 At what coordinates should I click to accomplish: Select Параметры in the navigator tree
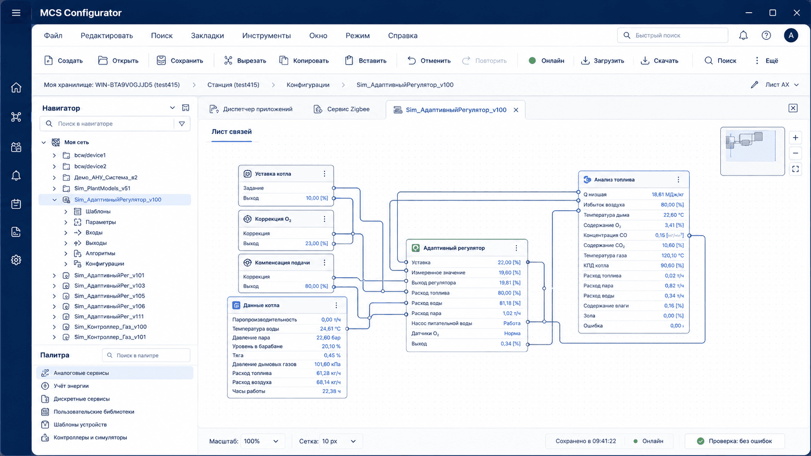click(x=100, y=222)
